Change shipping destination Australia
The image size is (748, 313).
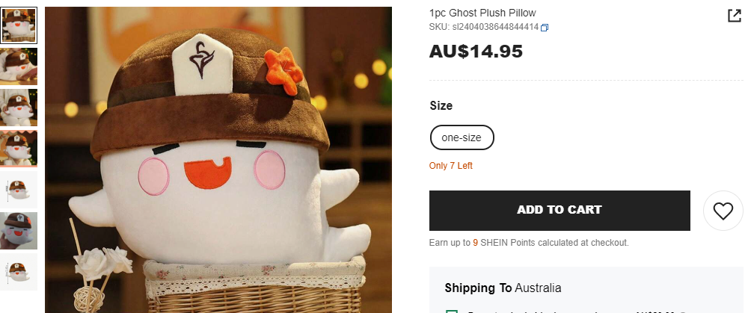click(x=538, y=288)
